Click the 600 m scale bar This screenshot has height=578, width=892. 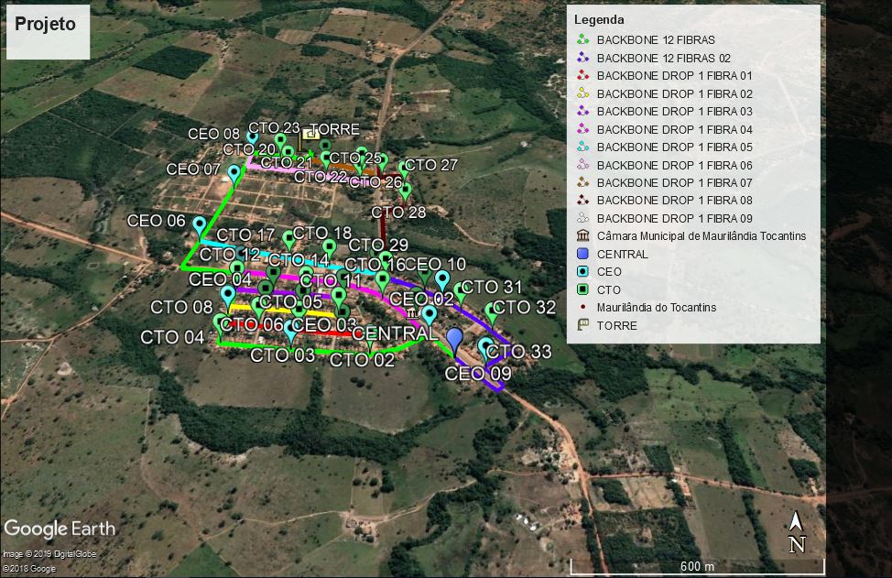(698, 566)
